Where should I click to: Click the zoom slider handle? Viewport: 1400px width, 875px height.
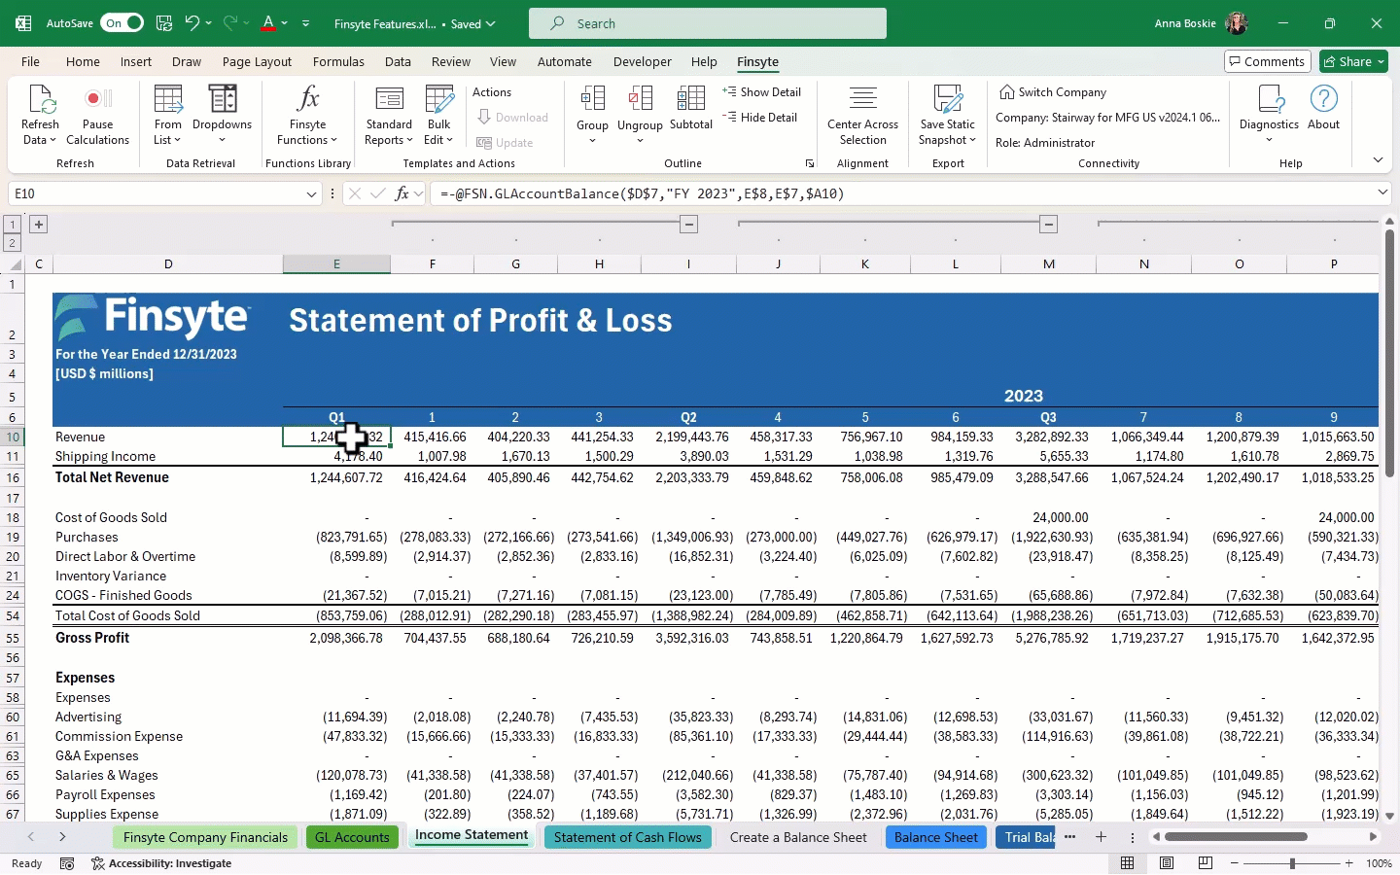tap(1292, 863)
